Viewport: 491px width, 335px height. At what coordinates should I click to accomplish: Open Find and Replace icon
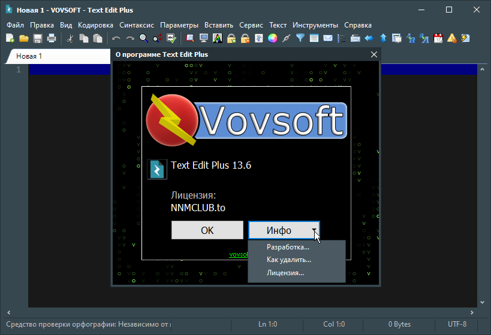pos(158,38)
